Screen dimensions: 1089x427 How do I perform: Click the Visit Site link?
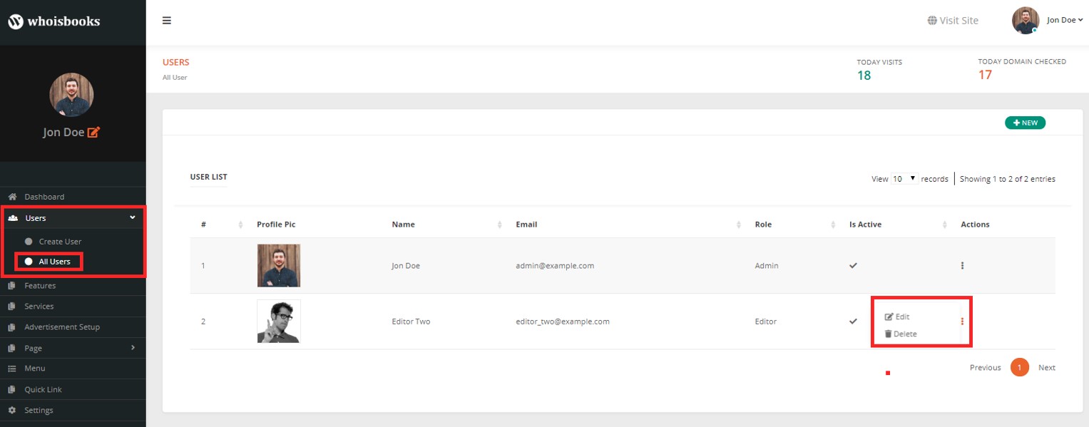[953, 21]
